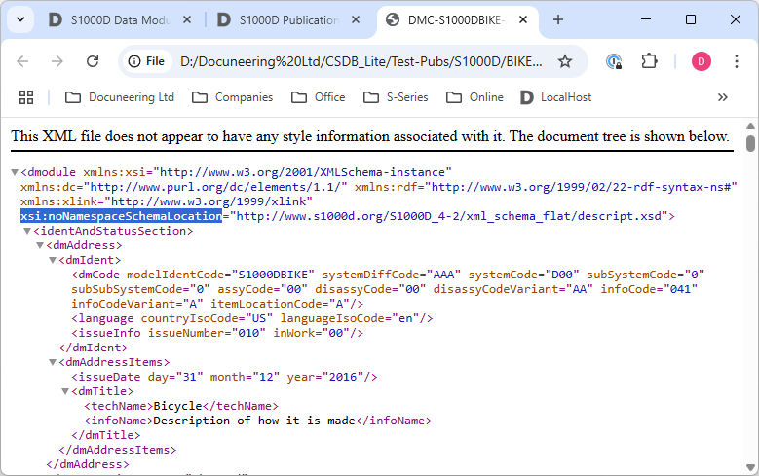The width and height of the screenshot is (759, 476).
Task: Collapse the dmIdent element
Action: (53, 260)
